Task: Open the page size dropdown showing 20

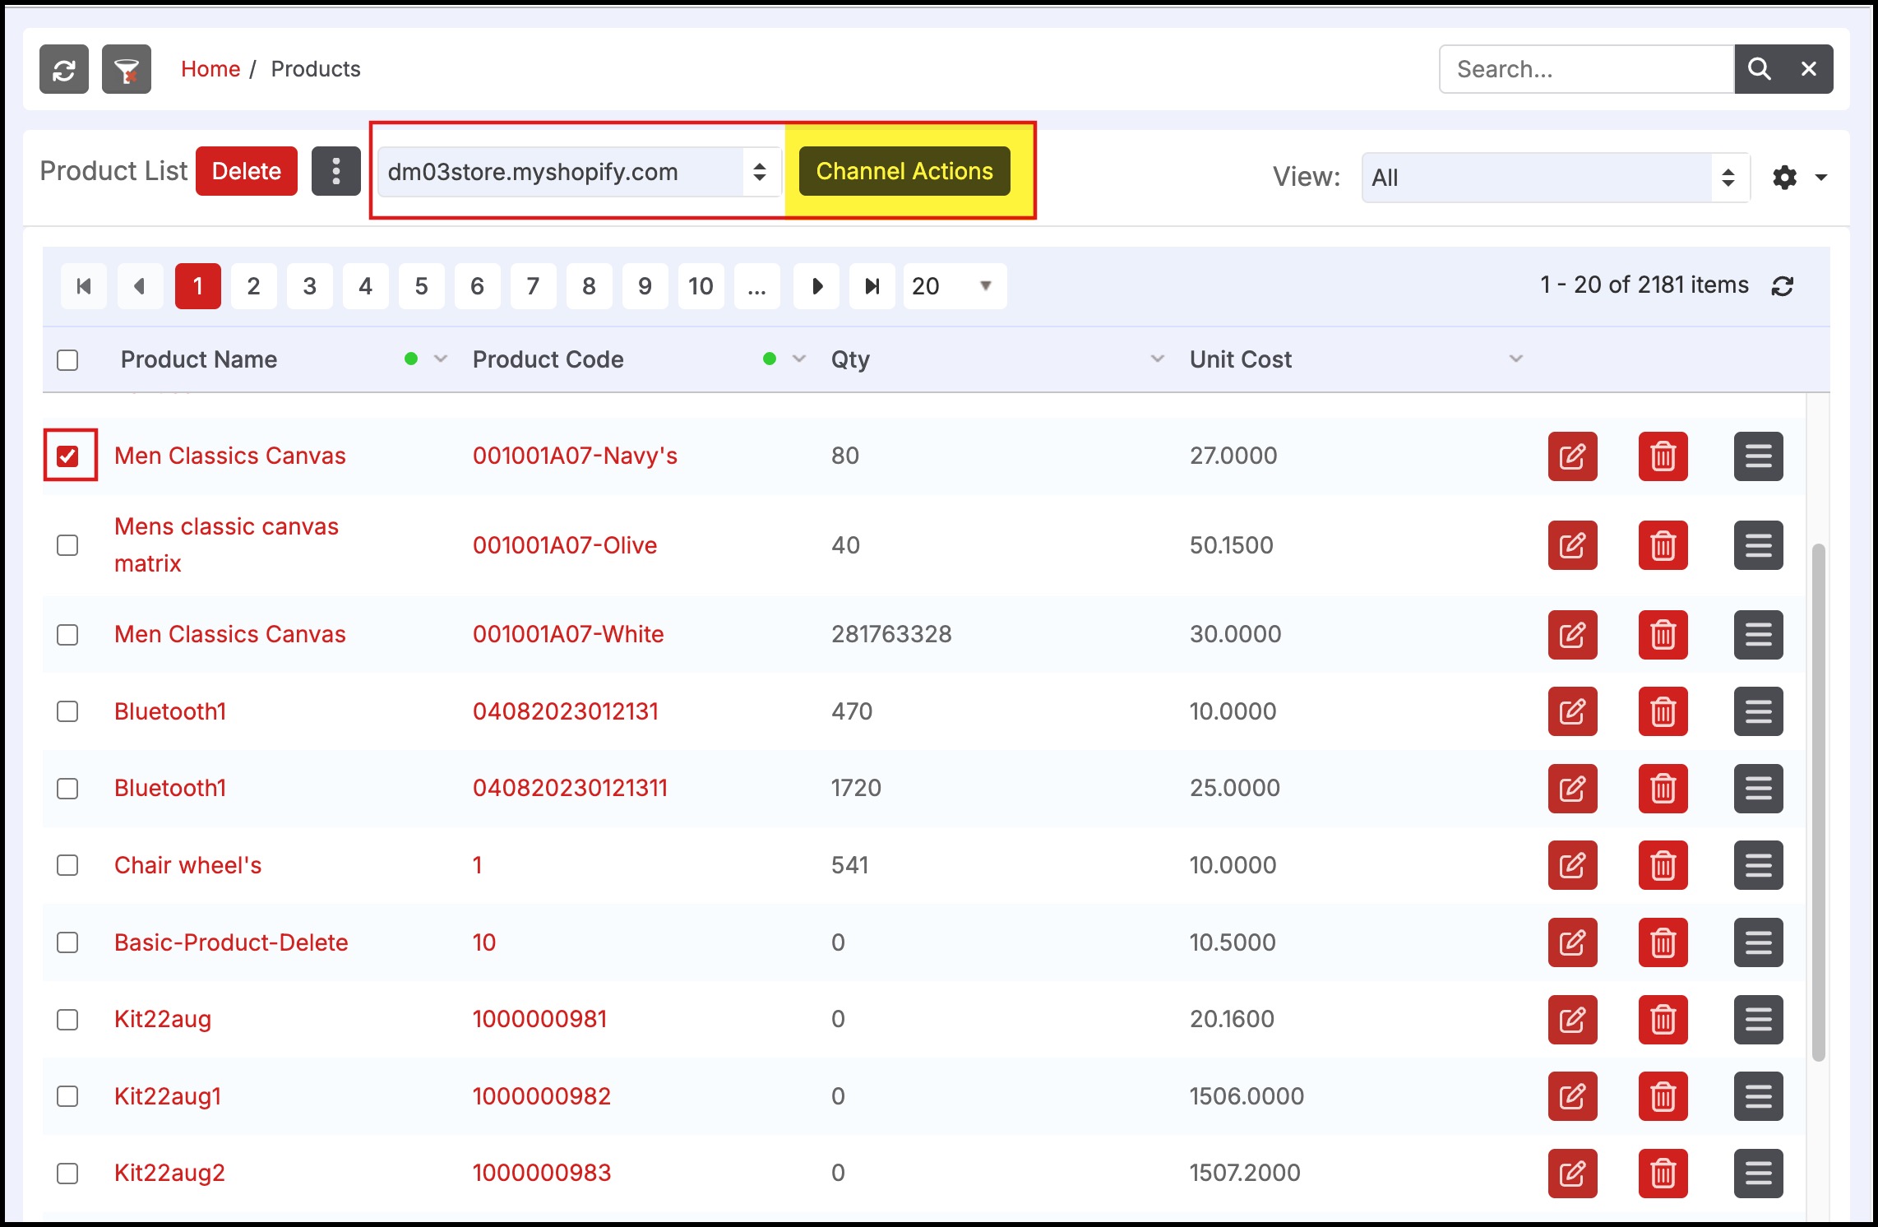Action: click(x=954, y=286)
